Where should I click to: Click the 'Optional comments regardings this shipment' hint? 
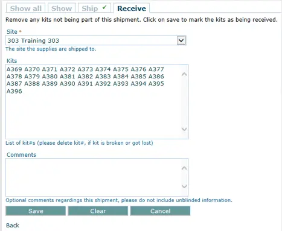(119, 200)
